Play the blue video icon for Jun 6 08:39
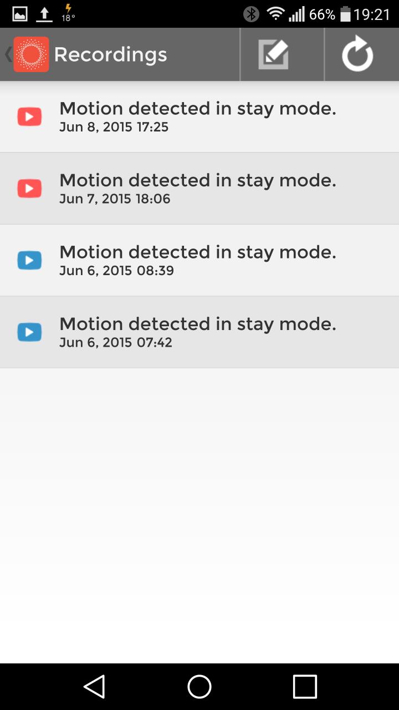 coord(29,260)
